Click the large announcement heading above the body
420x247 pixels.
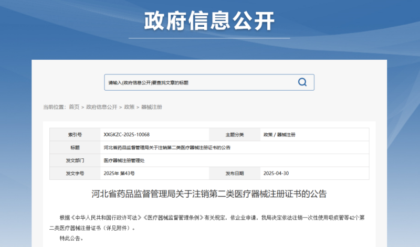click(209, 194)
